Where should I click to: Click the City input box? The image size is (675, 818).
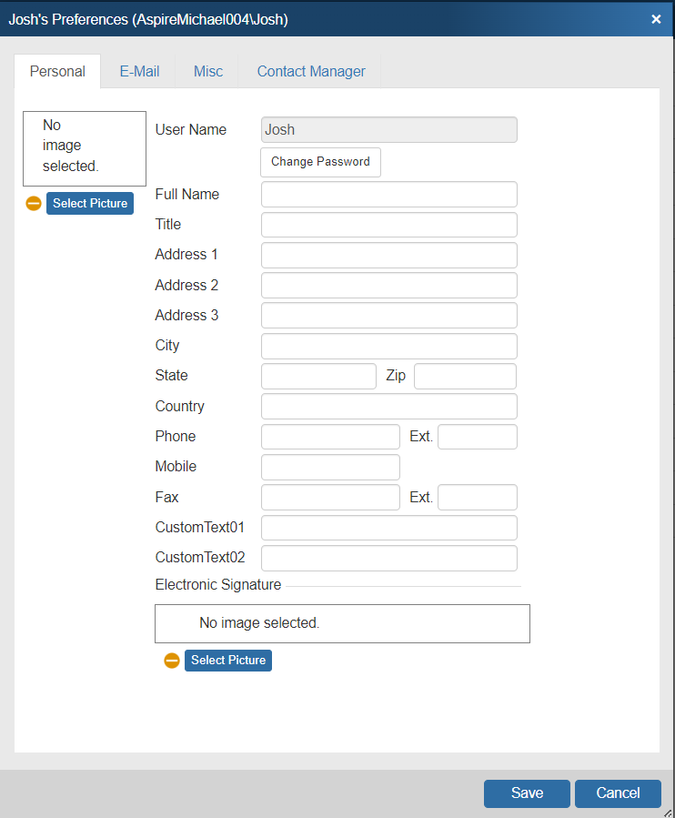(x=388, y=346)
